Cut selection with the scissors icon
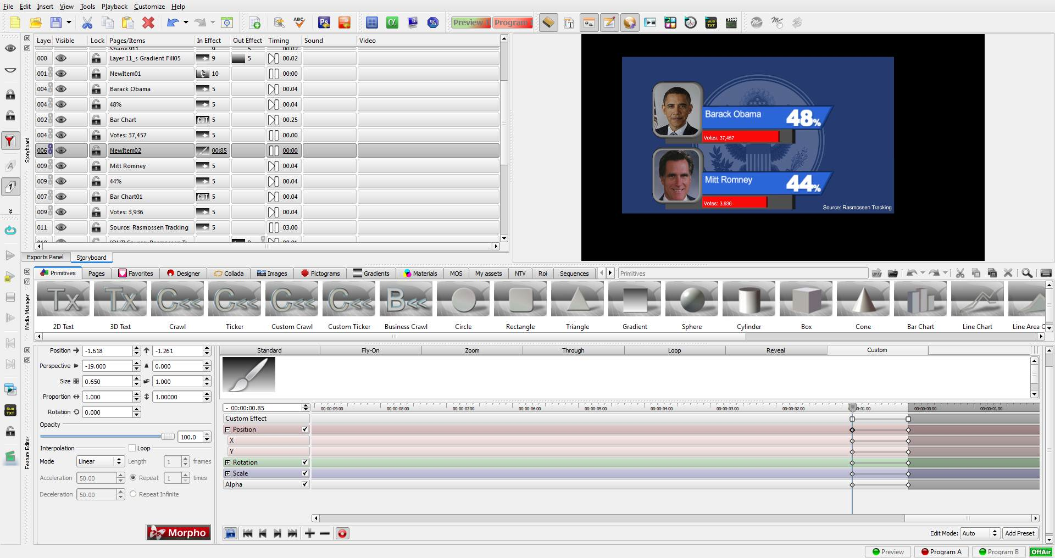Screen dimensions: 1055x558 pyautogui.click(x=87, y=23)
